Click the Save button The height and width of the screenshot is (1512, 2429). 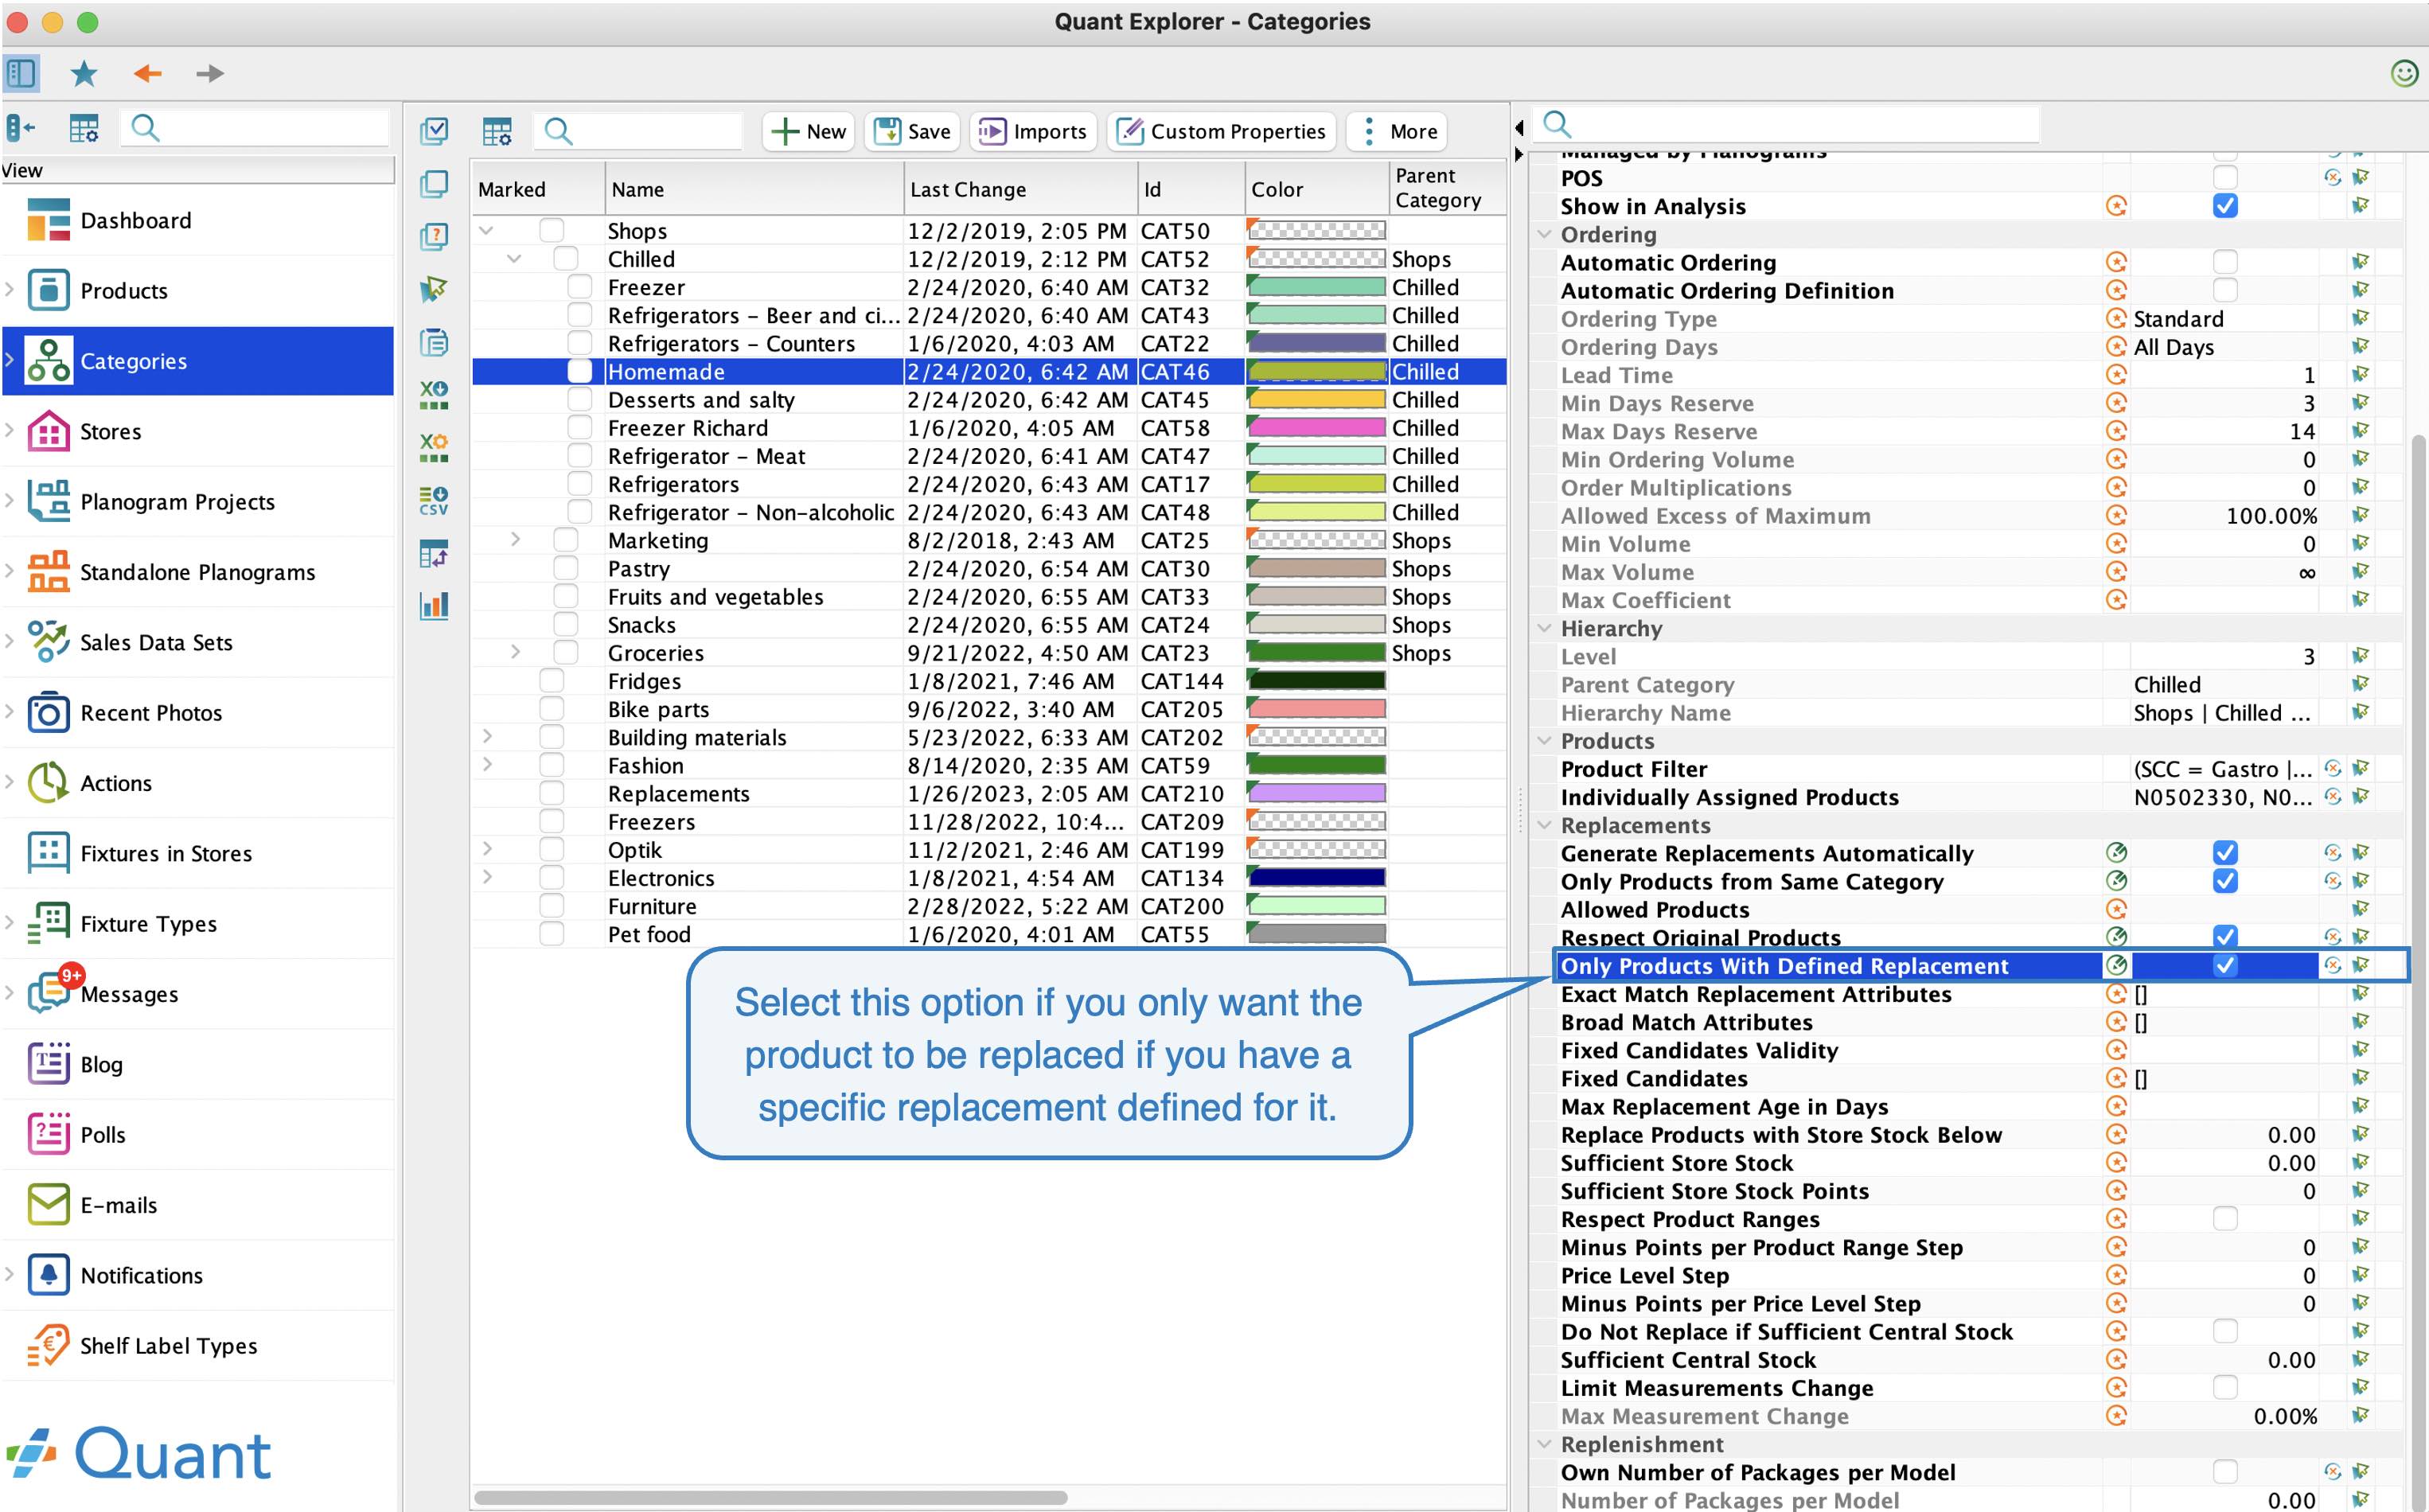click(x=912, y=131)
